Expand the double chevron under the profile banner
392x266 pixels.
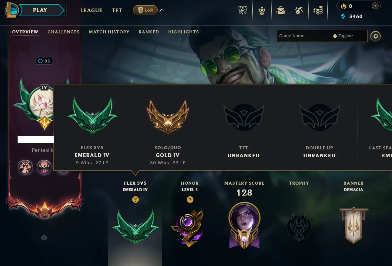pos(44,237)
